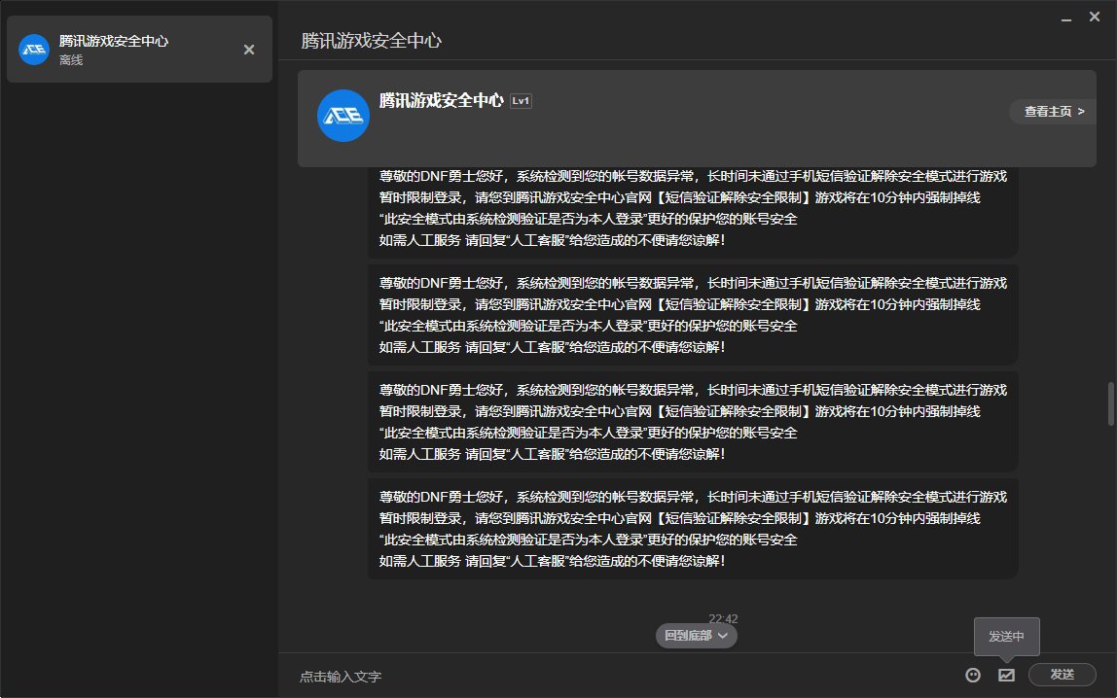Select the 腾讯游戏安全中心 chat in sidebar list

pyautogui.click(x=140, y=50)
